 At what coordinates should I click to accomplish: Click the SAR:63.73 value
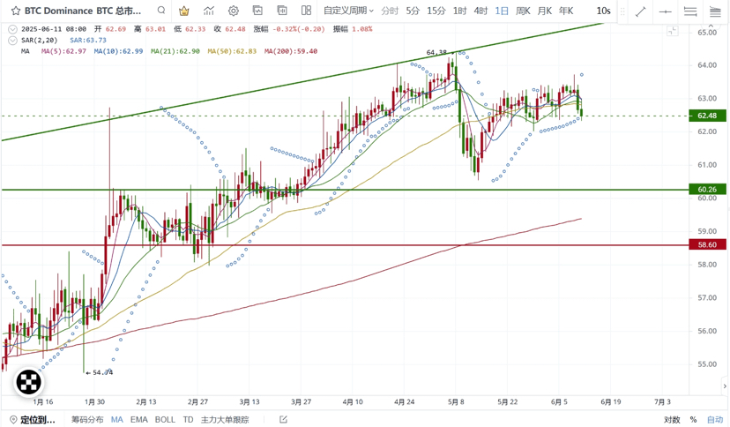(x=88, y=40)
